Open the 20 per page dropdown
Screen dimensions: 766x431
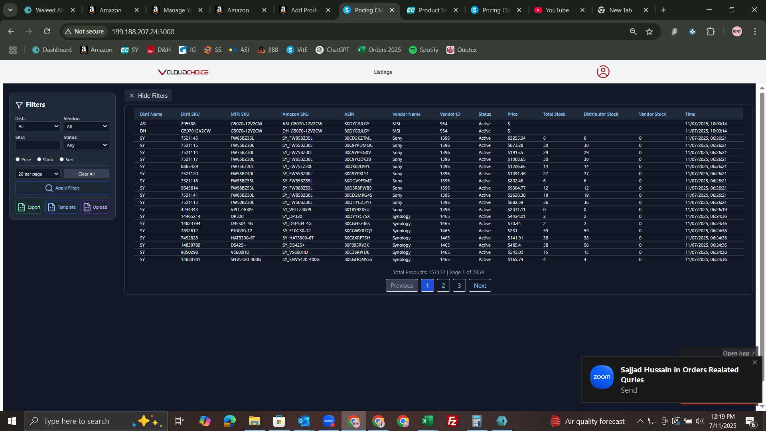tap(38, 174)
